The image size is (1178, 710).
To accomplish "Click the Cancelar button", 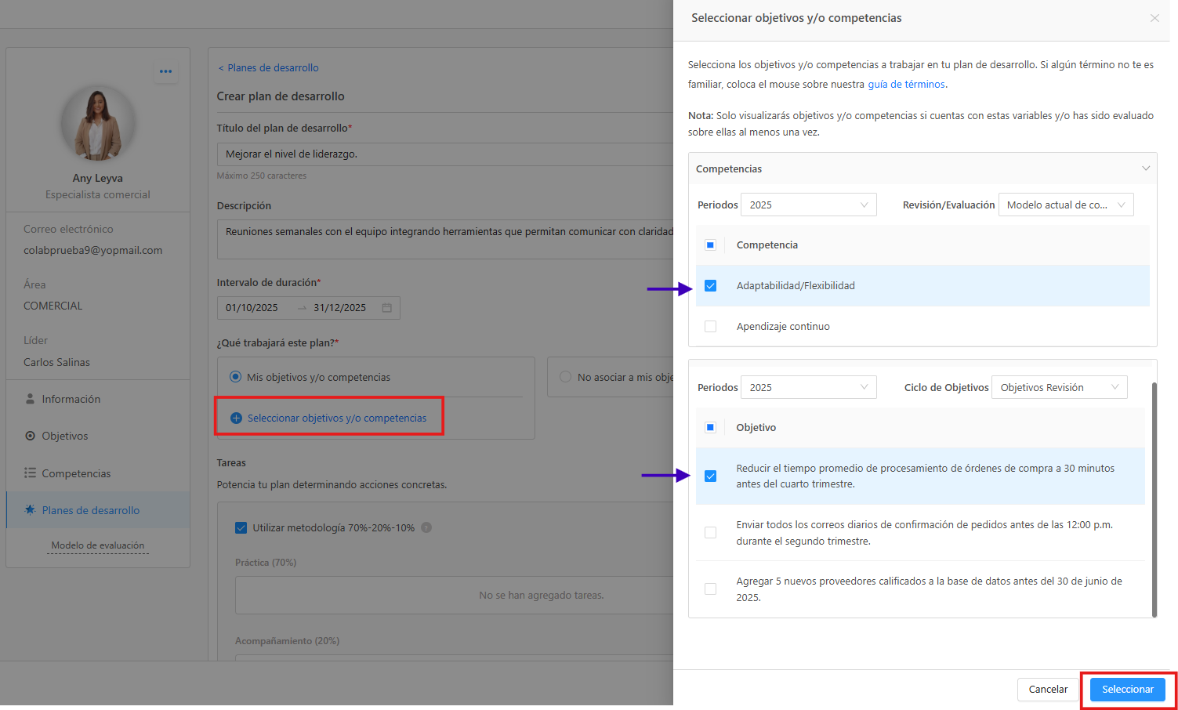I will [1048, 690].
